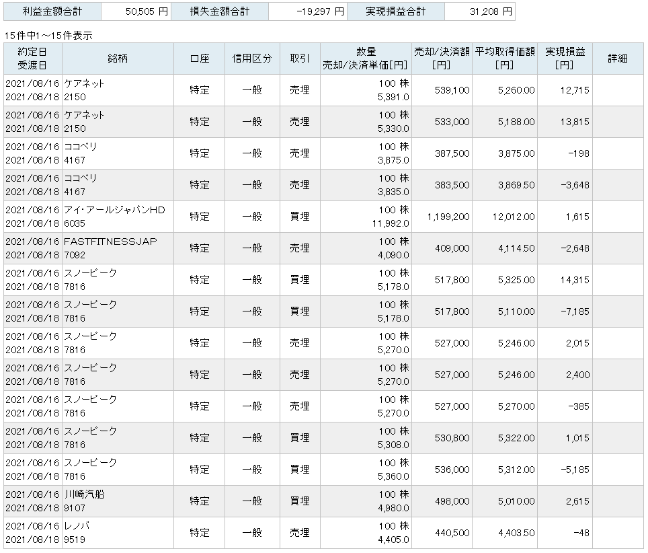This screenshot has width=648, height=553.
Task: Click the settlement amount 536,000
Action: [x=452, y=470]
